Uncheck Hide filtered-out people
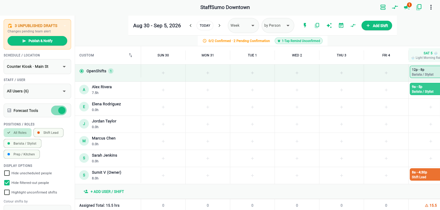The height and width of the screenshot is (210, 440). click(x=7, y=183)
